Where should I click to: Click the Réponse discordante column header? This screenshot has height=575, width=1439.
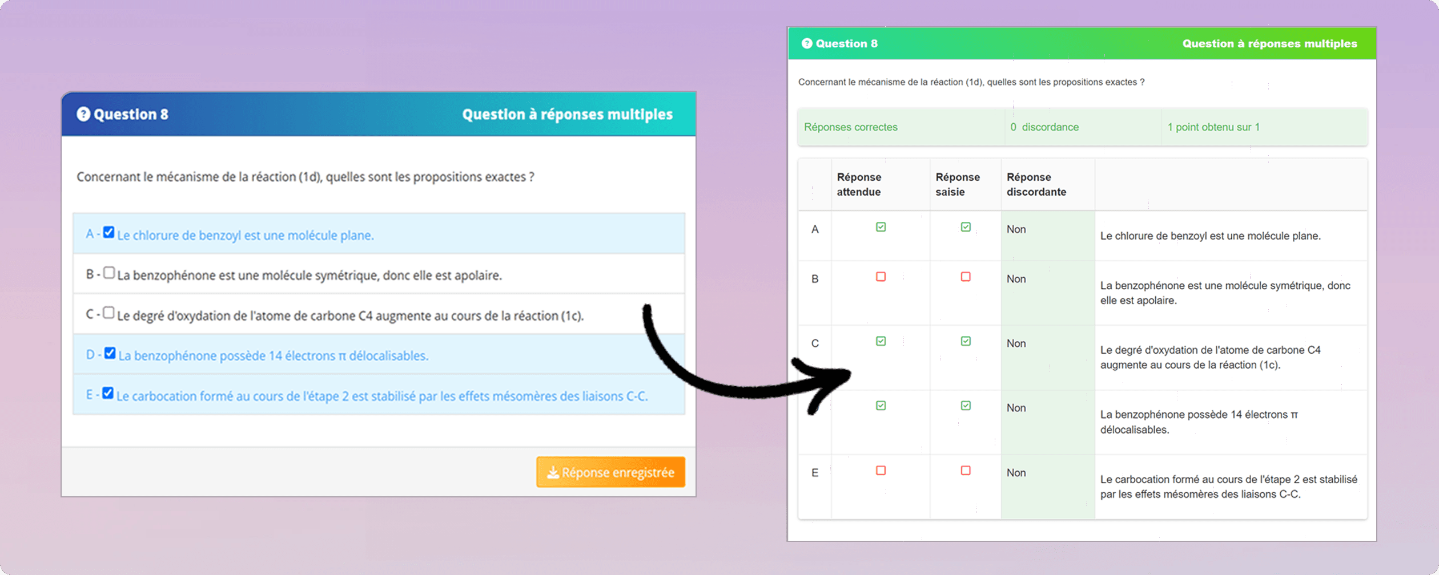point(1029,184)
